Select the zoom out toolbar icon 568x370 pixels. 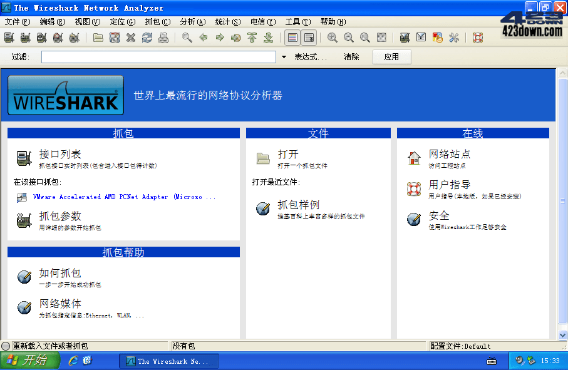[x=348, y=38]
